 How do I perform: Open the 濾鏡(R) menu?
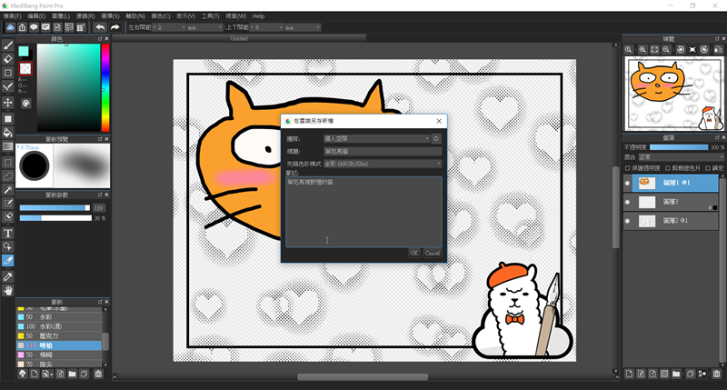click(86, 15)
